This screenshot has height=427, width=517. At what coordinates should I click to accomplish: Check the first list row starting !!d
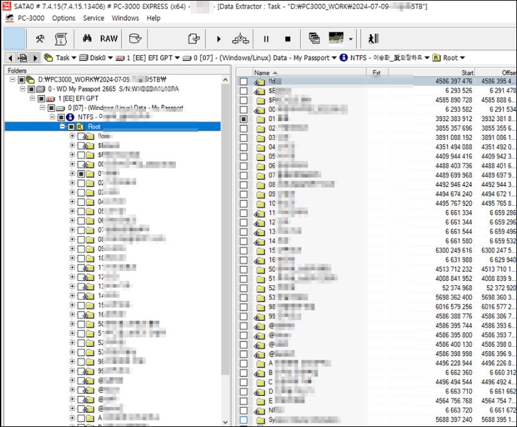(x=244, y=81)
